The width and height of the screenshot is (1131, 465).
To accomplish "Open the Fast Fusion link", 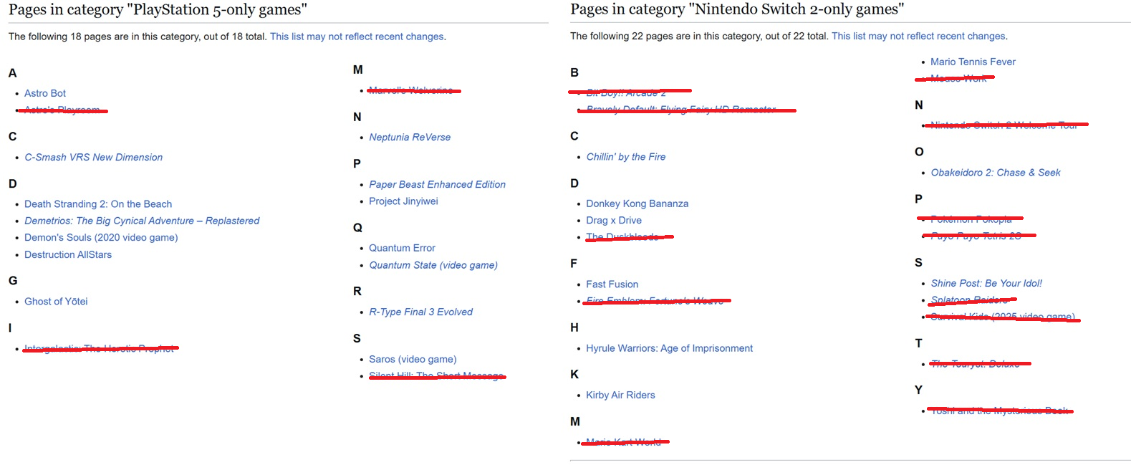I will click(612, 284).
